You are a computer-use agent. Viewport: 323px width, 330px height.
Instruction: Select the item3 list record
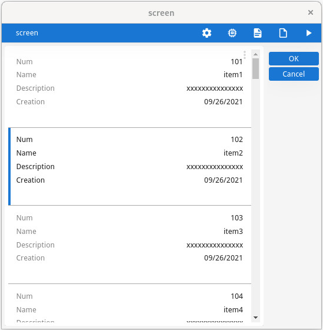coord(129,245)
